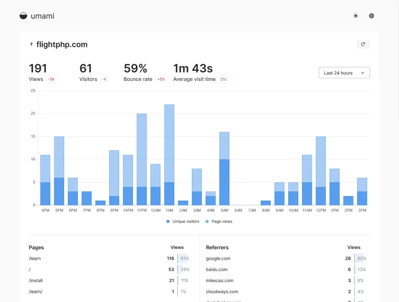Click the +5% bounce rate change badge

click(161, 79)
